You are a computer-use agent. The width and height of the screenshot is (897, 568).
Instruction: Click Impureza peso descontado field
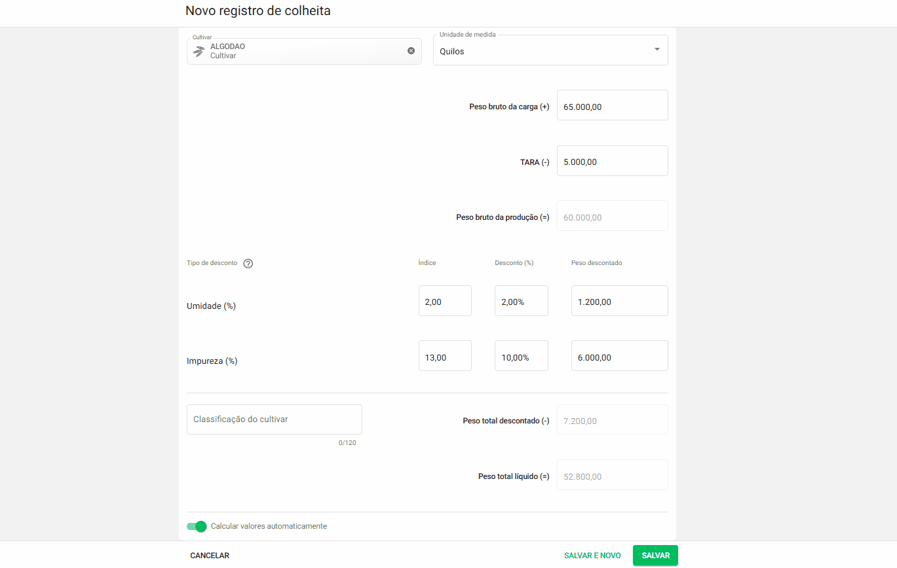click(619, 357)
